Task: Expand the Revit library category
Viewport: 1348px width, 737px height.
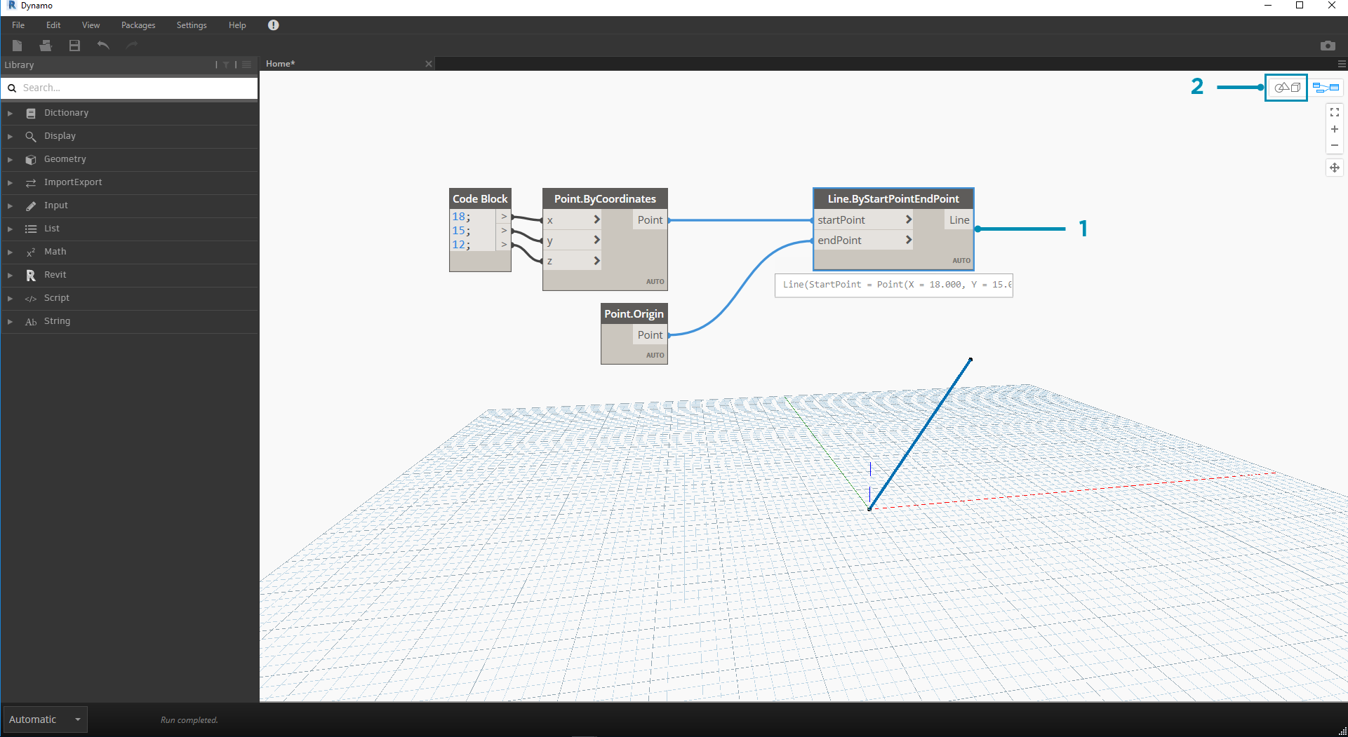Action: click(x=55, y=275)
